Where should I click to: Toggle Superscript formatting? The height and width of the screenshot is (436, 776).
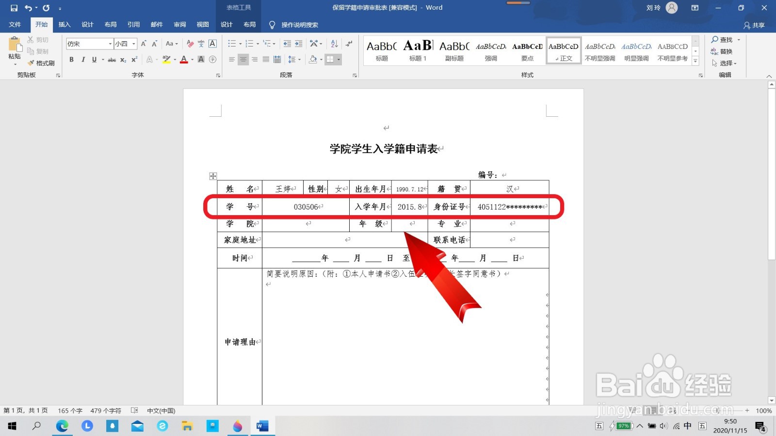pos(134,60)
